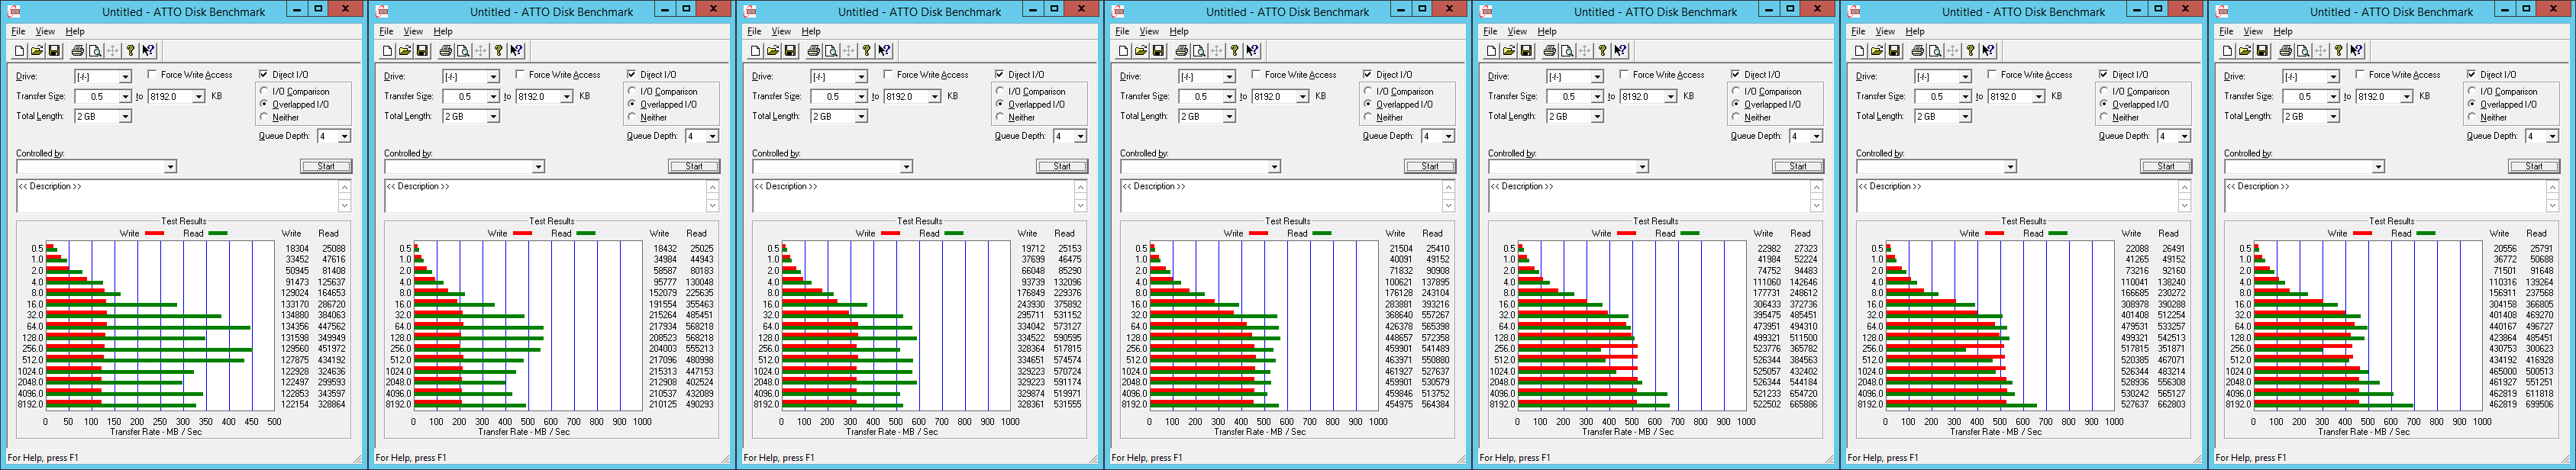Click the Print Preview icon in the second ATTO window
The image size is (2576, 470).
coord(463,51)
